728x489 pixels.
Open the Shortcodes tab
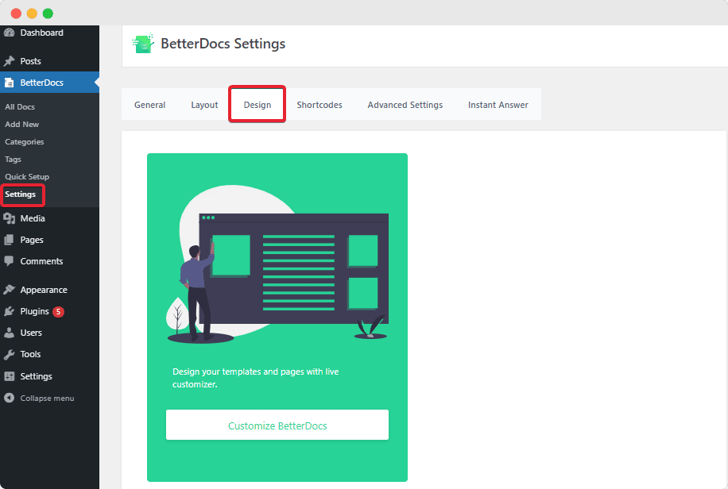319,105
